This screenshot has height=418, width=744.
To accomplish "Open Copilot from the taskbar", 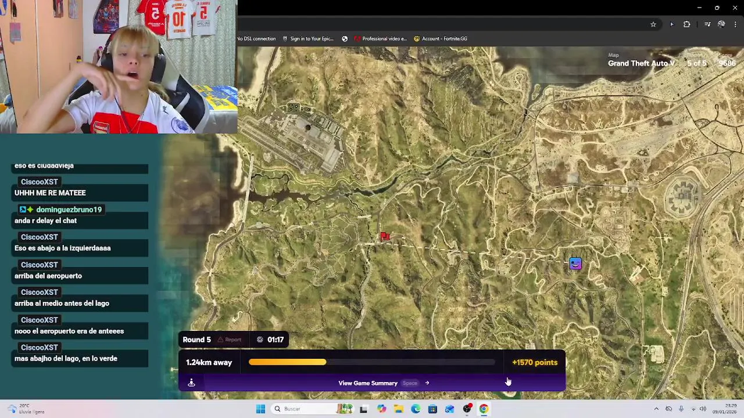I will click(381, 409).
